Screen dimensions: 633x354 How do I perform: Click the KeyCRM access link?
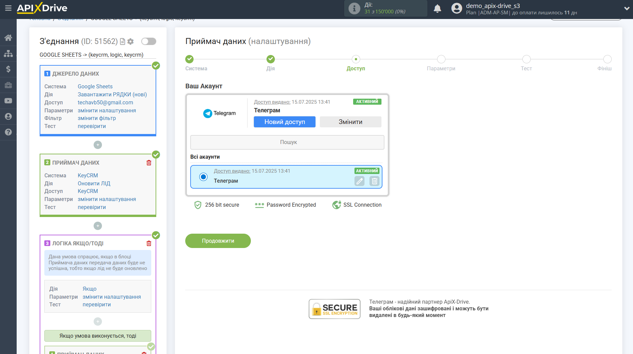(x=88, y=191)
